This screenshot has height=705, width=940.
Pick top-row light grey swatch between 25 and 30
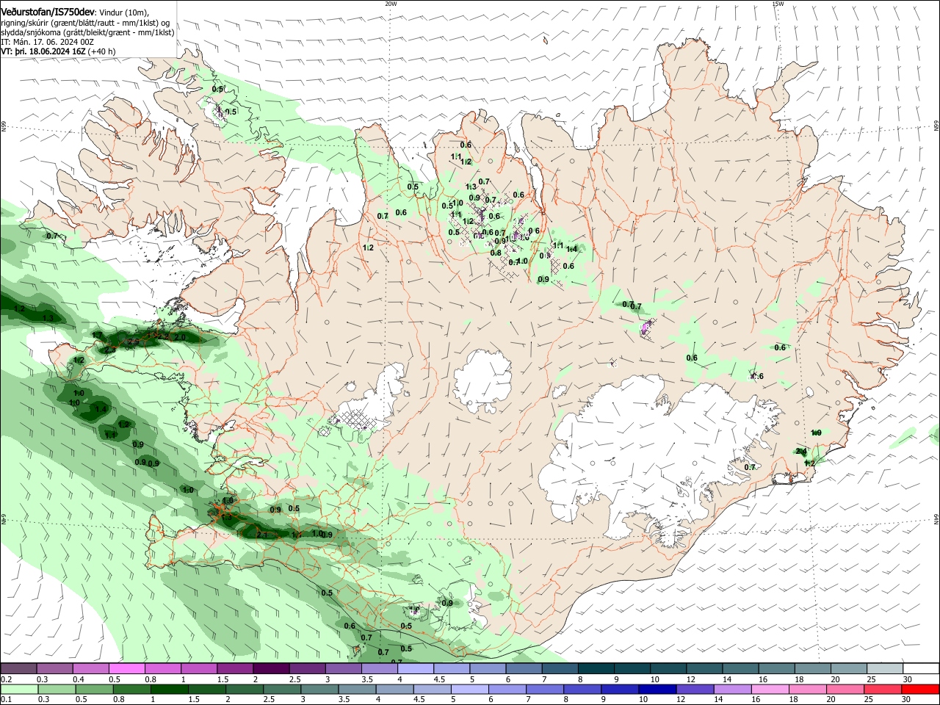[x=886, y=668]
